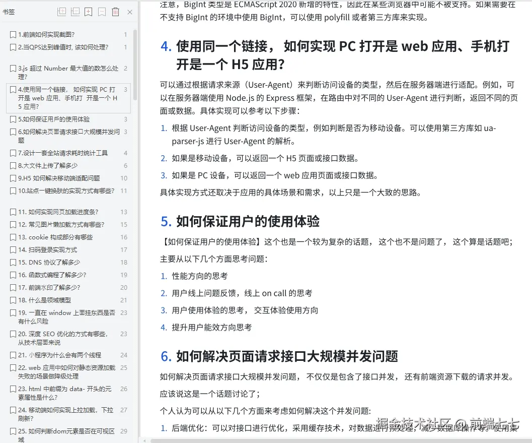Toggle the checkbox next to 15. DNS 协议了解多少
Screen dimensions: 532x443
pos(12,263)
